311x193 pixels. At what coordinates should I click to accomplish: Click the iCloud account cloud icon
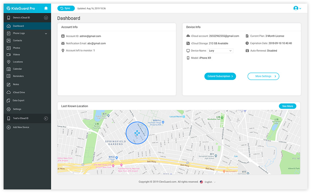coord(188,36)
